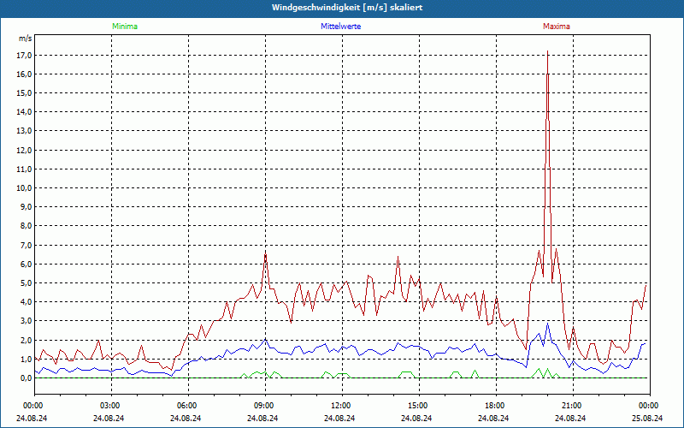Click the green Minima legend label
Viewport: 684px width, 428px height.
click(x=125, y=27)
